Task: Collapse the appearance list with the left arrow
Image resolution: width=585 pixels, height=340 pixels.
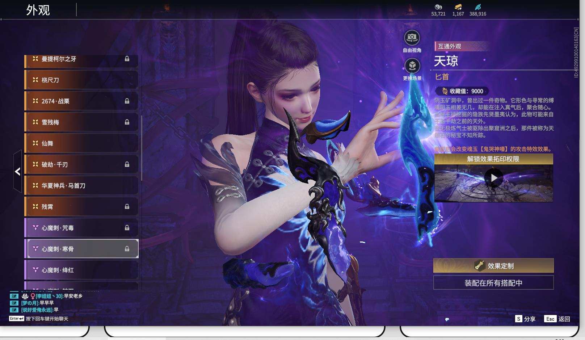Action: pos(17,172)
